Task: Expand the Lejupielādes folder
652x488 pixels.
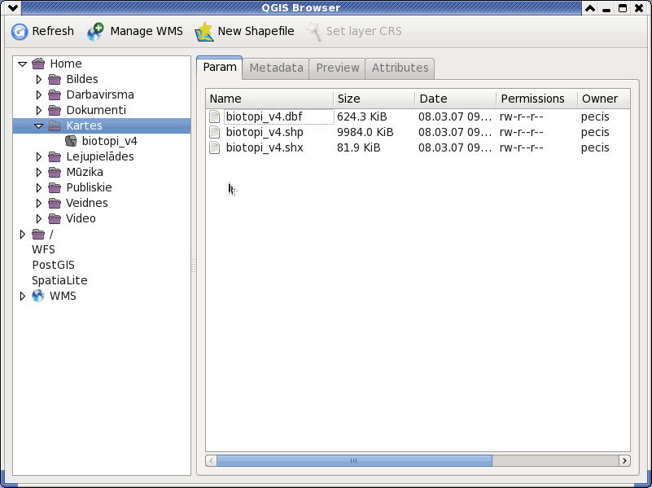Action: click(39, 157)
